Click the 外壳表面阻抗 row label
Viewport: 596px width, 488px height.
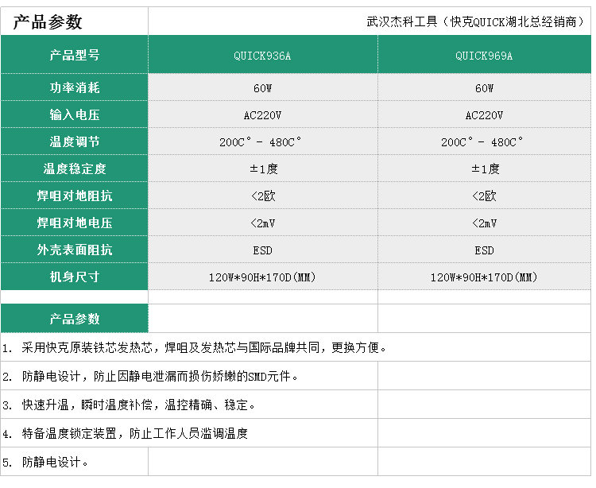pyautogui.click(x=75, y=250)
